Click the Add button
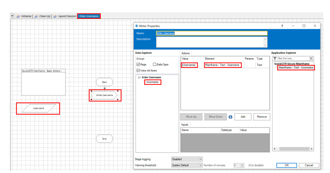 [x=243, y=117]
